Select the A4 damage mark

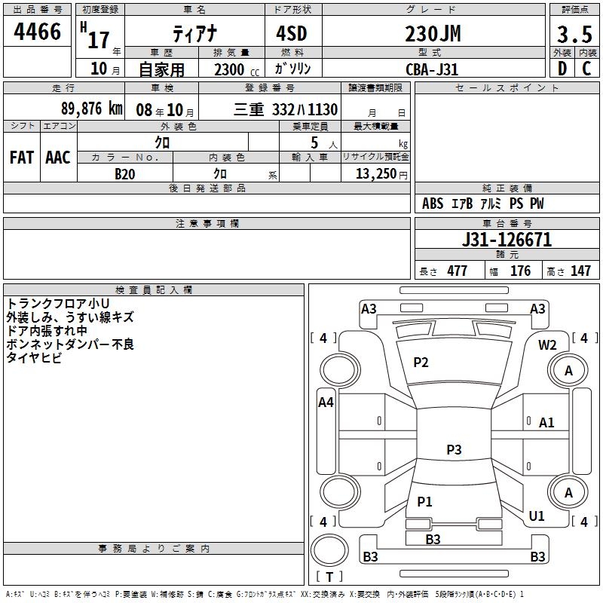(326, 403)
